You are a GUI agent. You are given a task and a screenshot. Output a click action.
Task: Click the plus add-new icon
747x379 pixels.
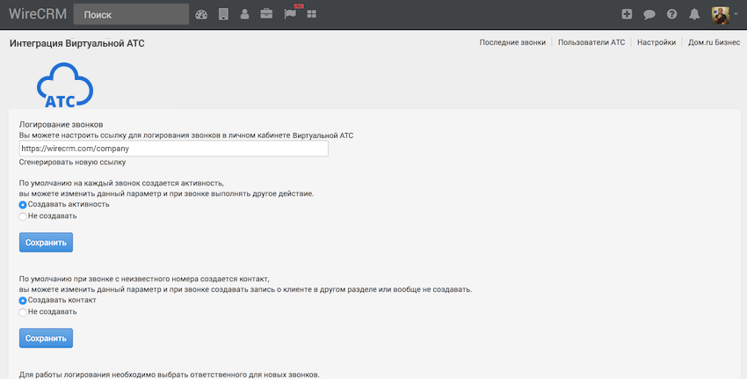627,14
